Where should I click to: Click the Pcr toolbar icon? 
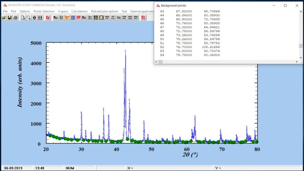55,17
